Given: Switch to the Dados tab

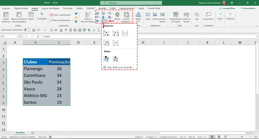Looking at the screenshot, I should [79, 8].
